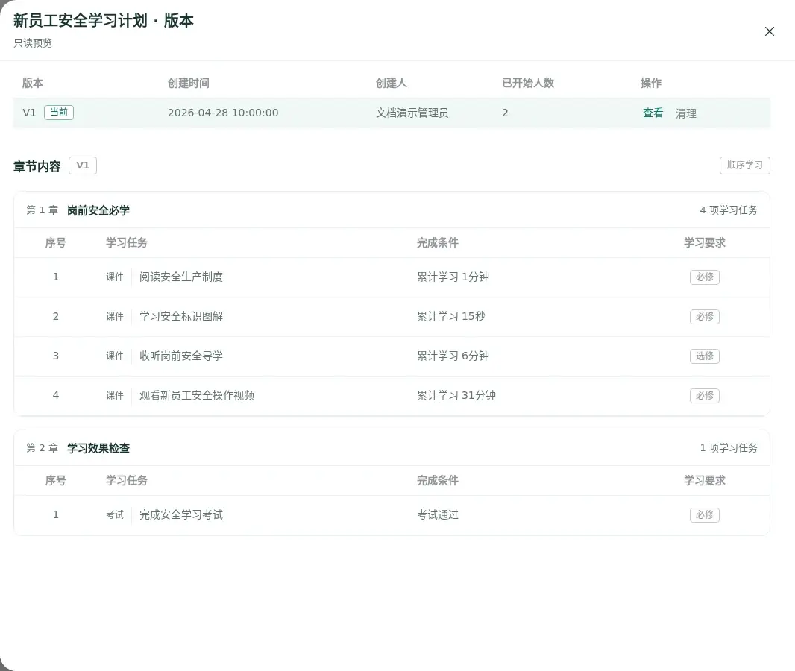Click the V1 badge beside 章节内容
The height and width of the screenshot is (671, 795).
83,166
